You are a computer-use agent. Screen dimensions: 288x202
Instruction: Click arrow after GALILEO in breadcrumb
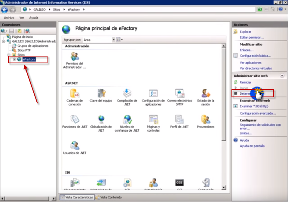(x=49, y=10)
